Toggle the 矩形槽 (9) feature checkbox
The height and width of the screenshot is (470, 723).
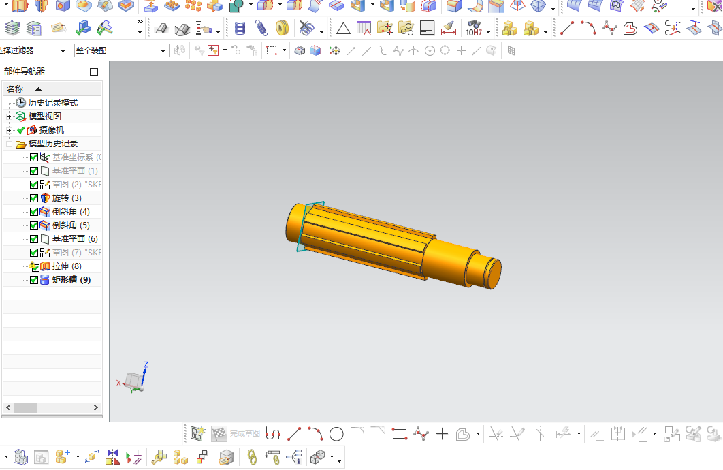coord(34,280)
